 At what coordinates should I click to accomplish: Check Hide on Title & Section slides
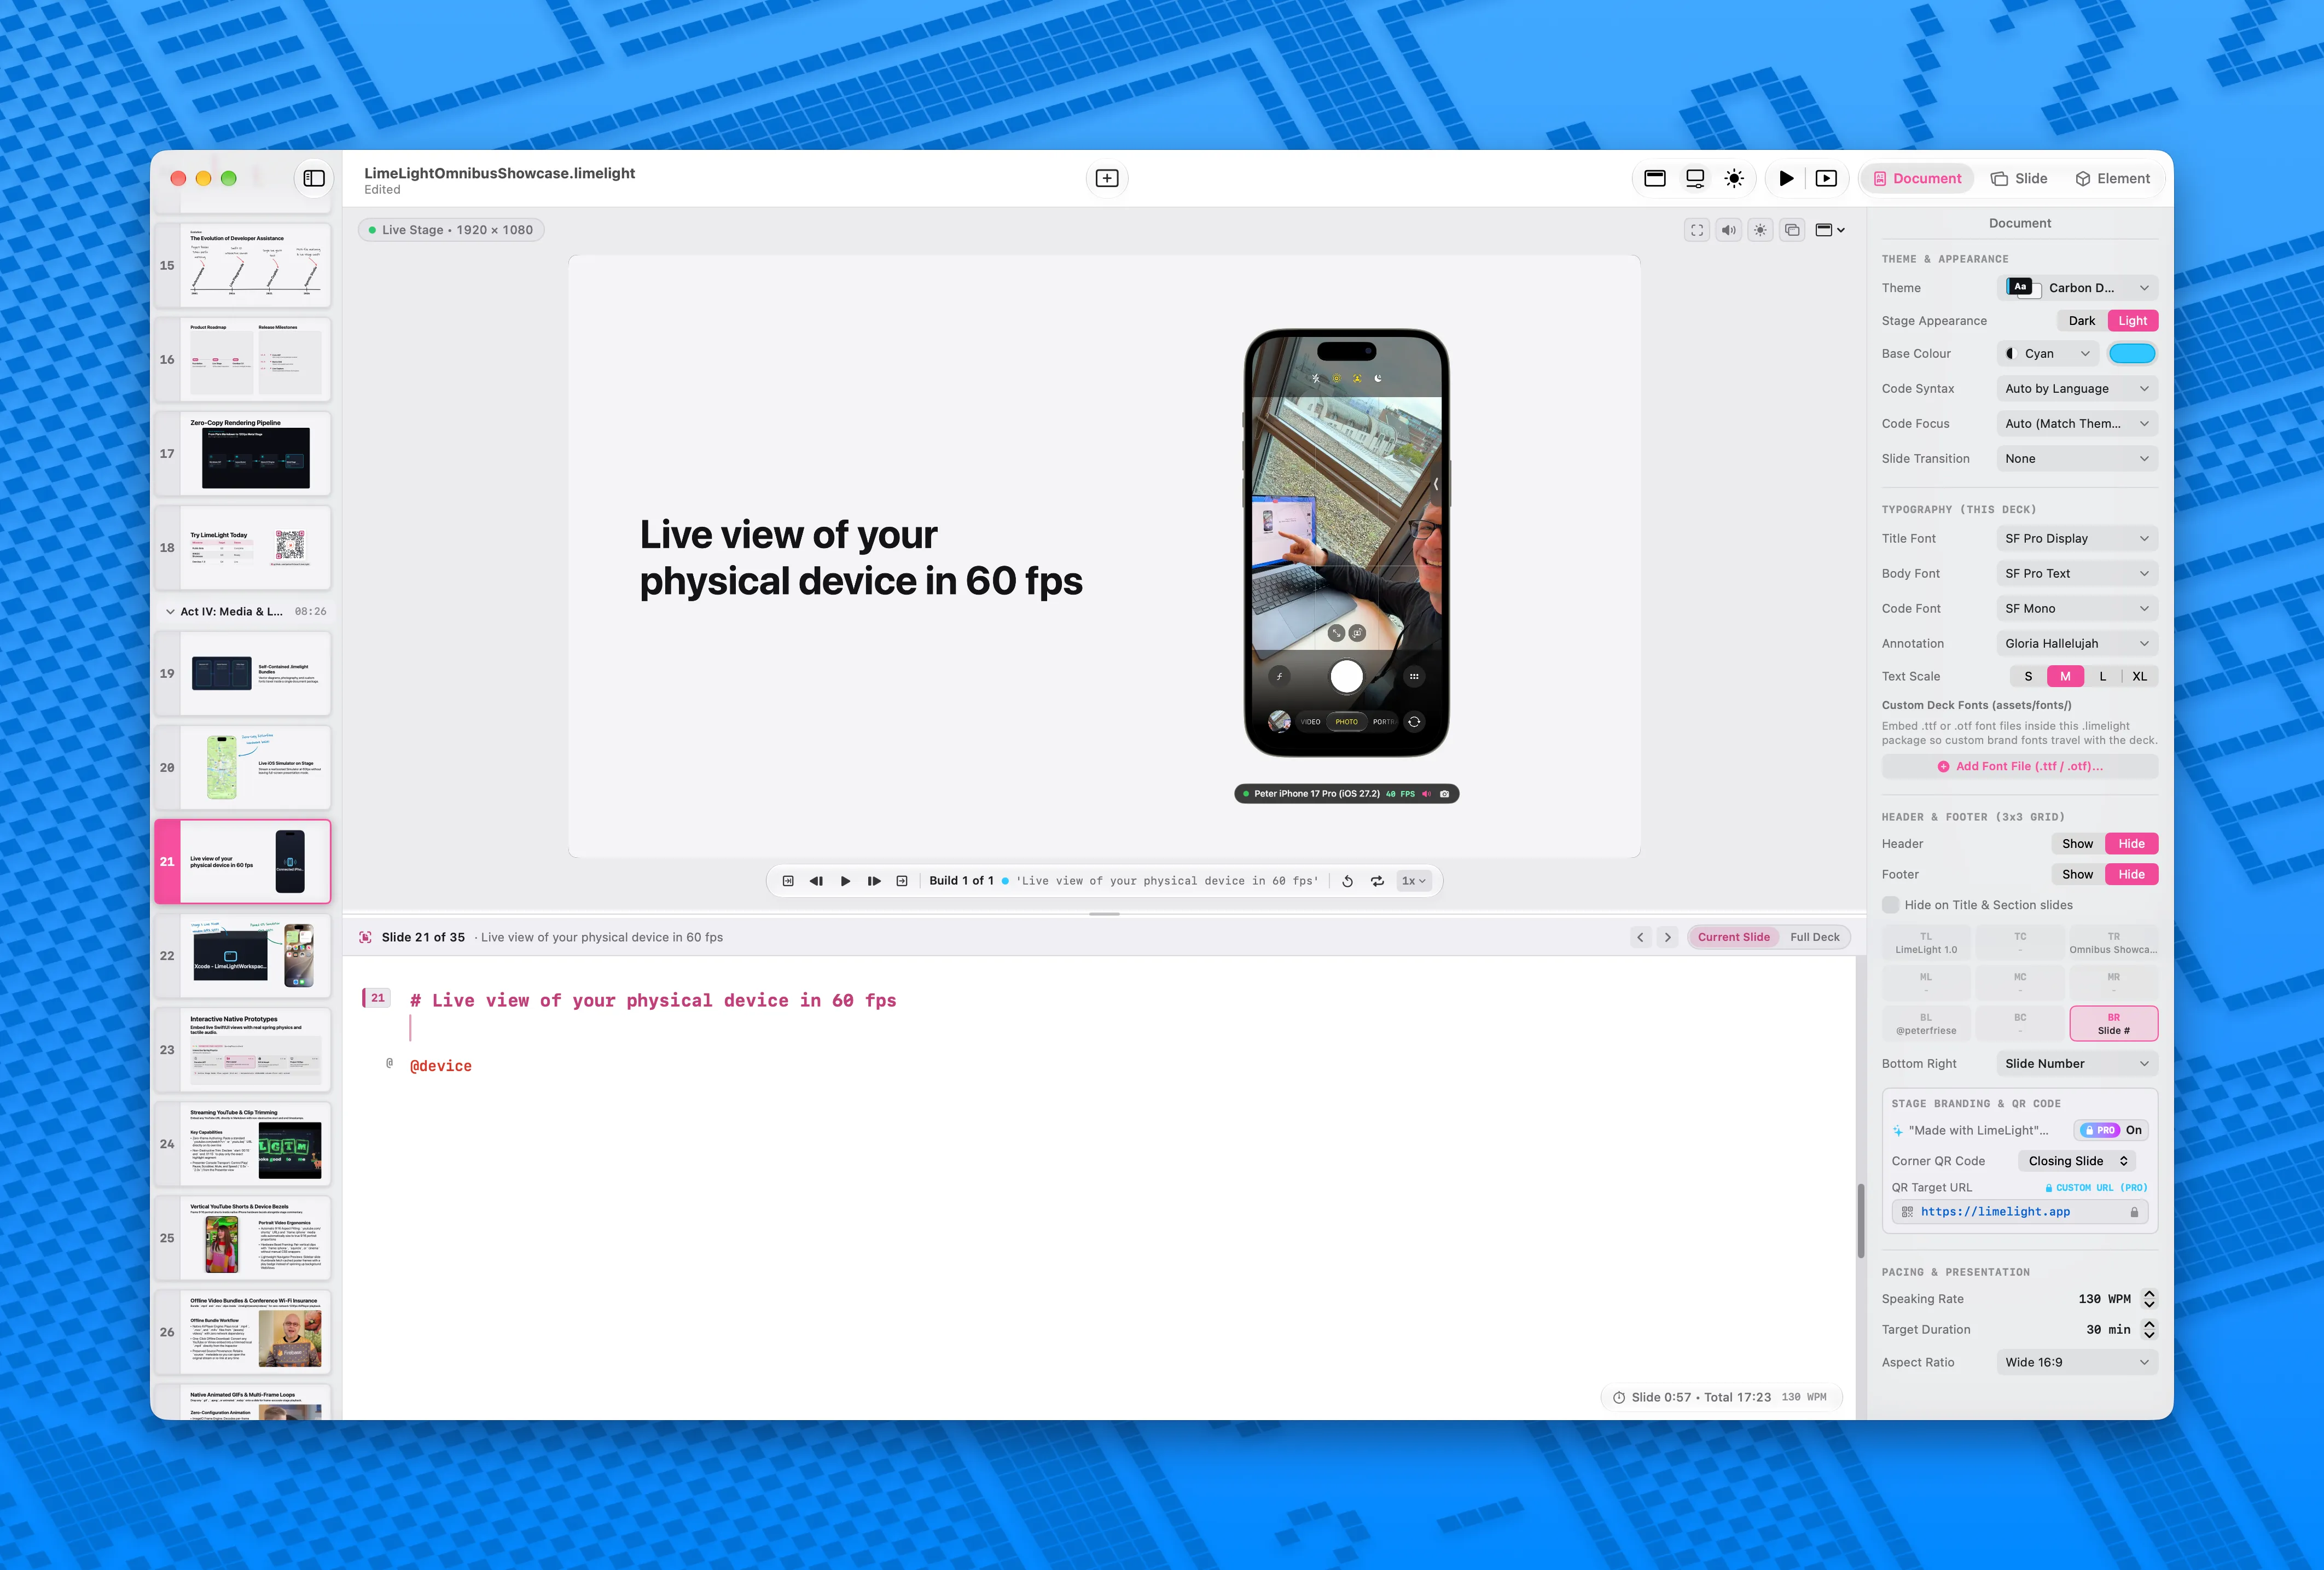[x=1890, y=905]
